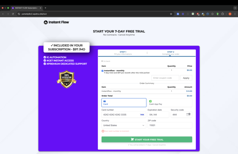Click the first blue extension icon

pos(178,14)
